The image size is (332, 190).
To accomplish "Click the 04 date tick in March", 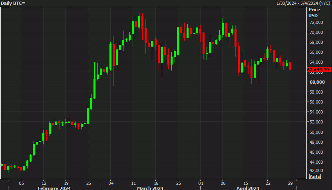I will point(111,183).
